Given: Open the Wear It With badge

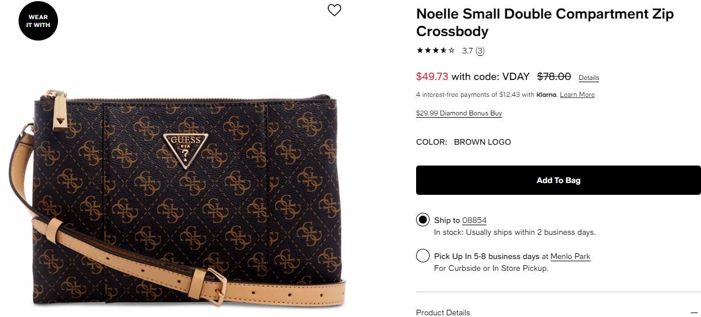Looking at the screenshot, I should (38, 21).
